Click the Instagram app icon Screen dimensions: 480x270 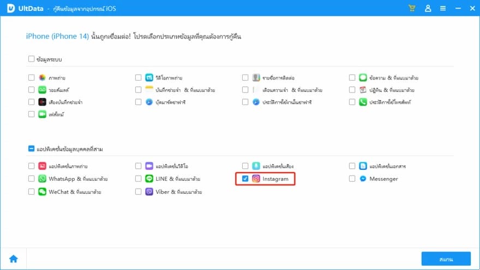coord(256,179)
